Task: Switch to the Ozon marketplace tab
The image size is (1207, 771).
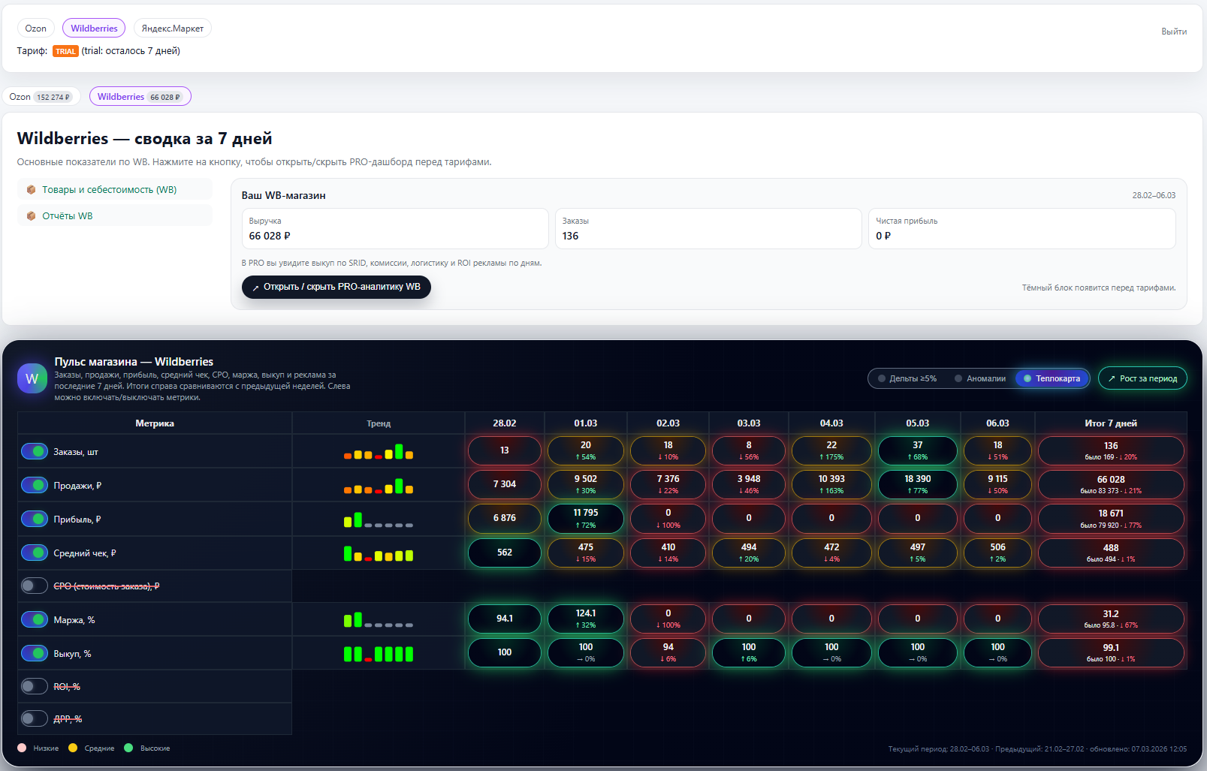Action: tap(35, 29)
